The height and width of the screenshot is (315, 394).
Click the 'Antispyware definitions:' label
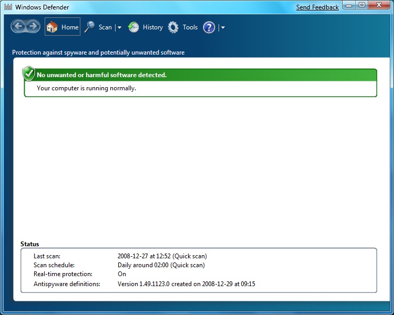[67, 284]
